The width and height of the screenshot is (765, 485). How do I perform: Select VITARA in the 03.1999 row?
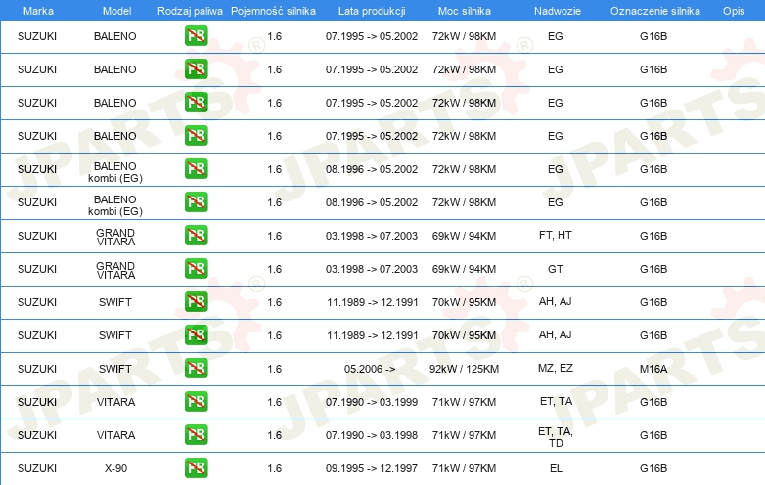point(115,402)
